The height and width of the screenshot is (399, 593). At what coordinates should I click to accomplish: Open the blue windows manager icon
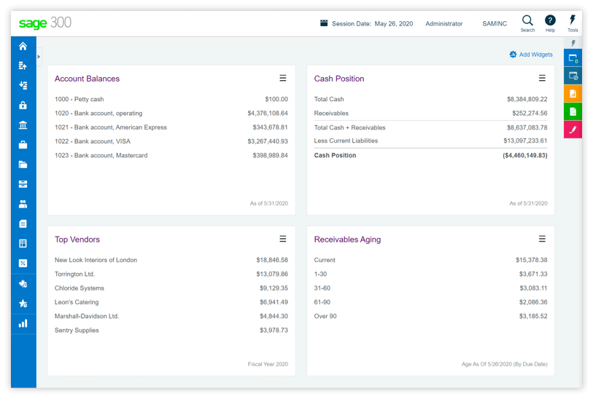573,58
